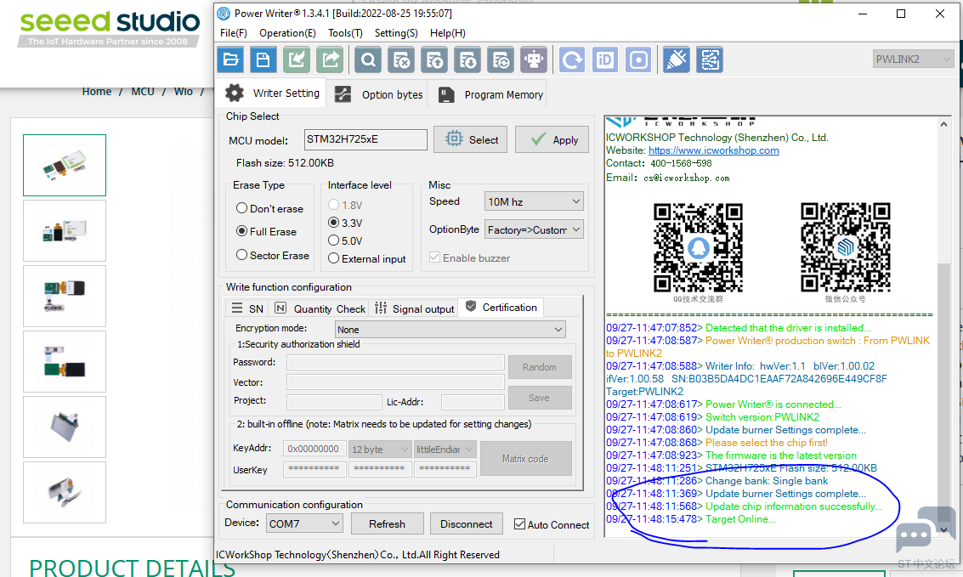Click the erase chip X icon
This screenshot has height=577, width=963.
(402, 59)
